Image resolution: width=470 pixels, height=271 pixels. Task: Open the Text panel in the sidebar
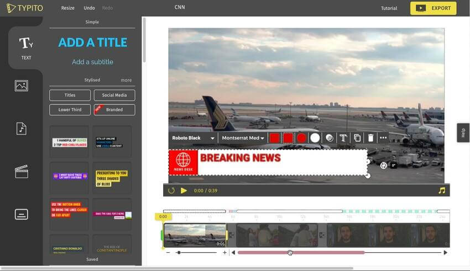[26, 47]
